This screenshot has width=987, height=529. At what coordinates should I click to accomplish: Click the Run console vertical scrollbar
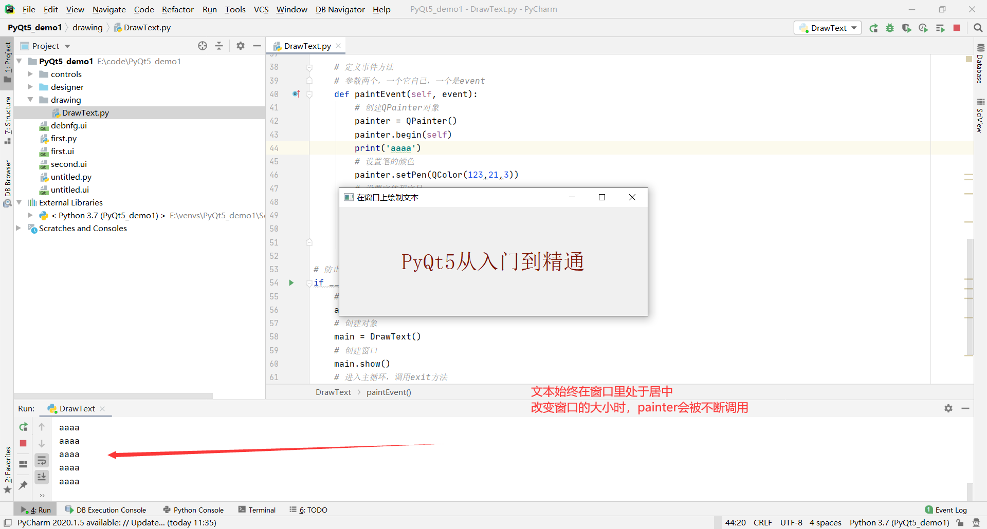point(970,491)
